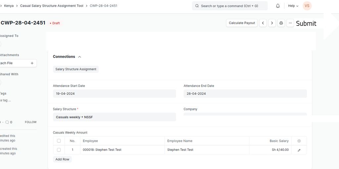339x169 pixels.
Task: Focus the search command bar
Action: 230,6
